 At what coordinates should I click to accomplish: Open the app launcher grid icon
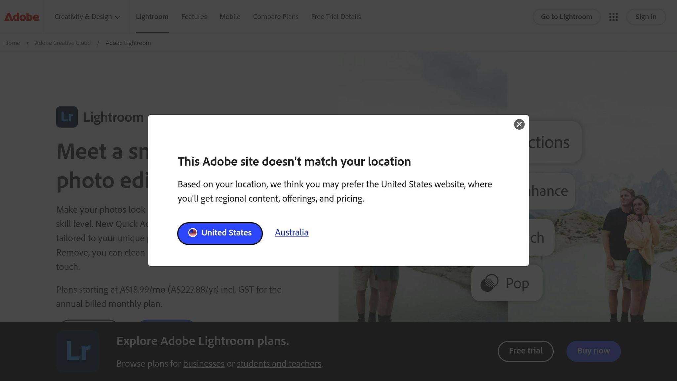click(613, 17)
